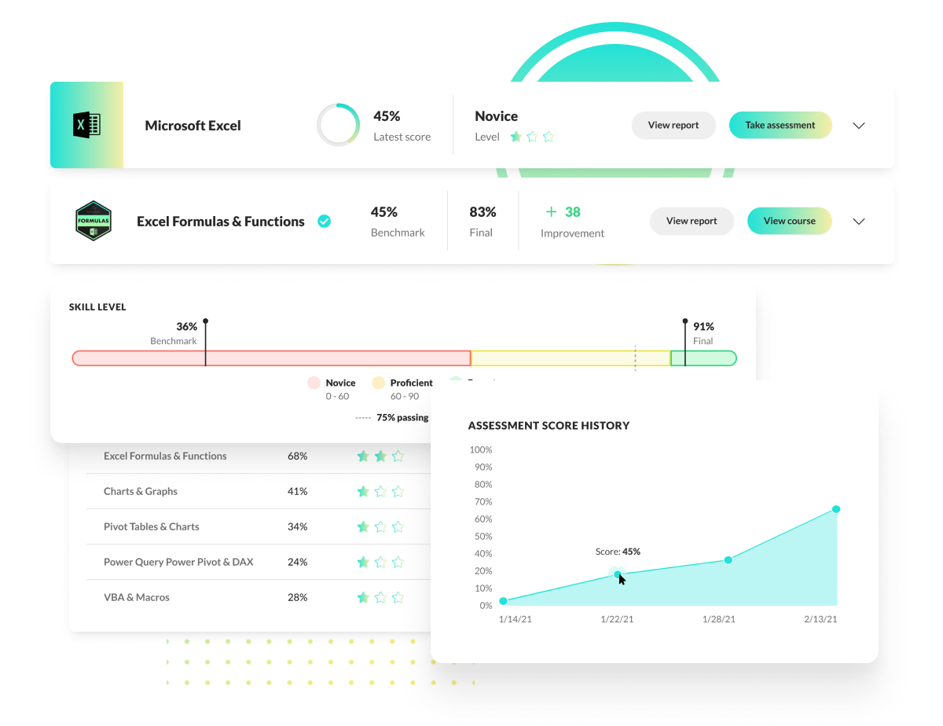Viewport: 943px width, 726px height.
Task: Click the red Novice segment of skill bar
Action: click(271, 358)
